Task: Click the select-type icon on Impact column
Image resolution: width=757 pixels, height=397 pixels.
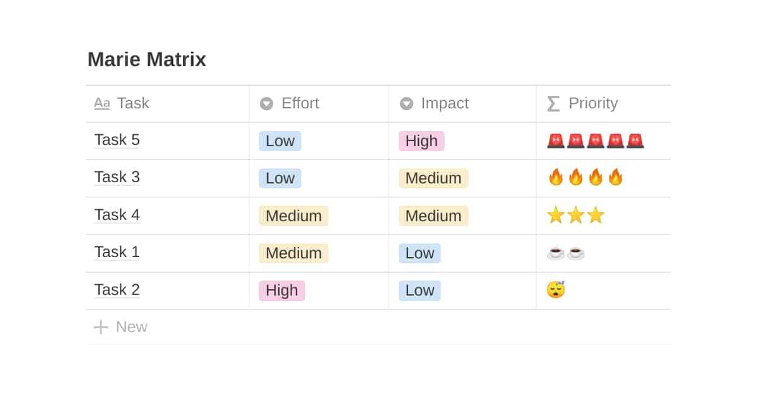Action: [x=406, y=103]
